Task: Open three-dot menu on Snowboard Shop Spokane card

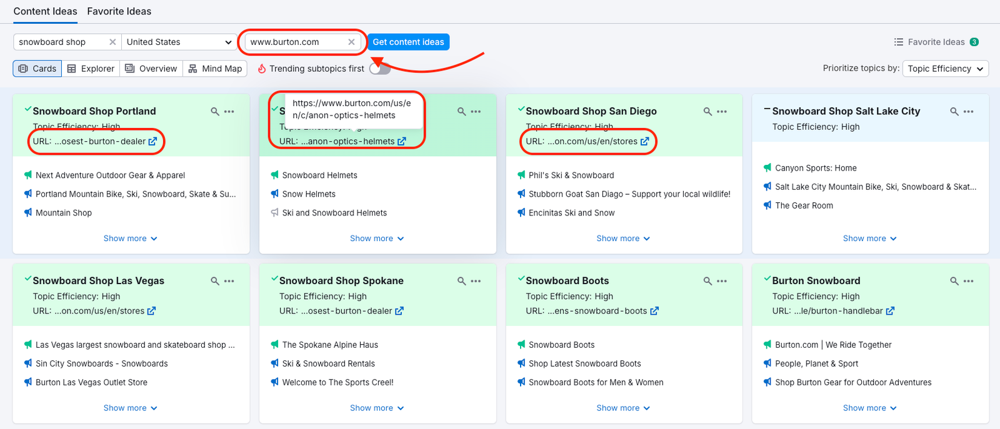Action: point(476,282)
